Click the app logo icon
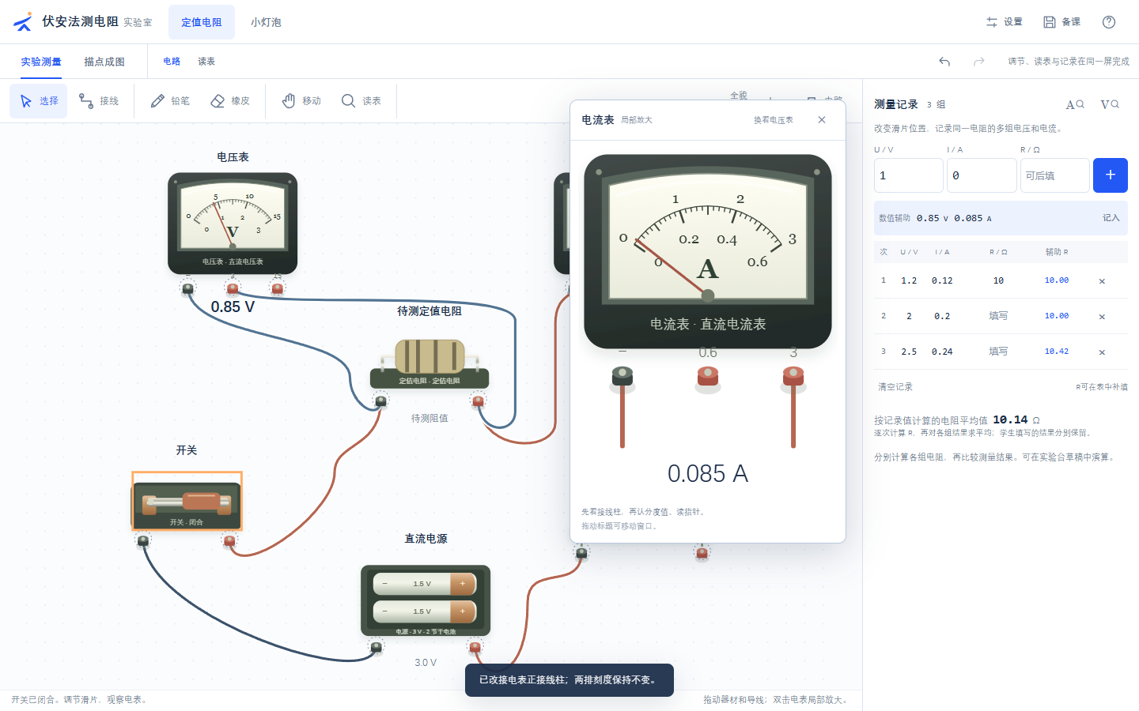 pyautogui.click(x=23, y=22)
